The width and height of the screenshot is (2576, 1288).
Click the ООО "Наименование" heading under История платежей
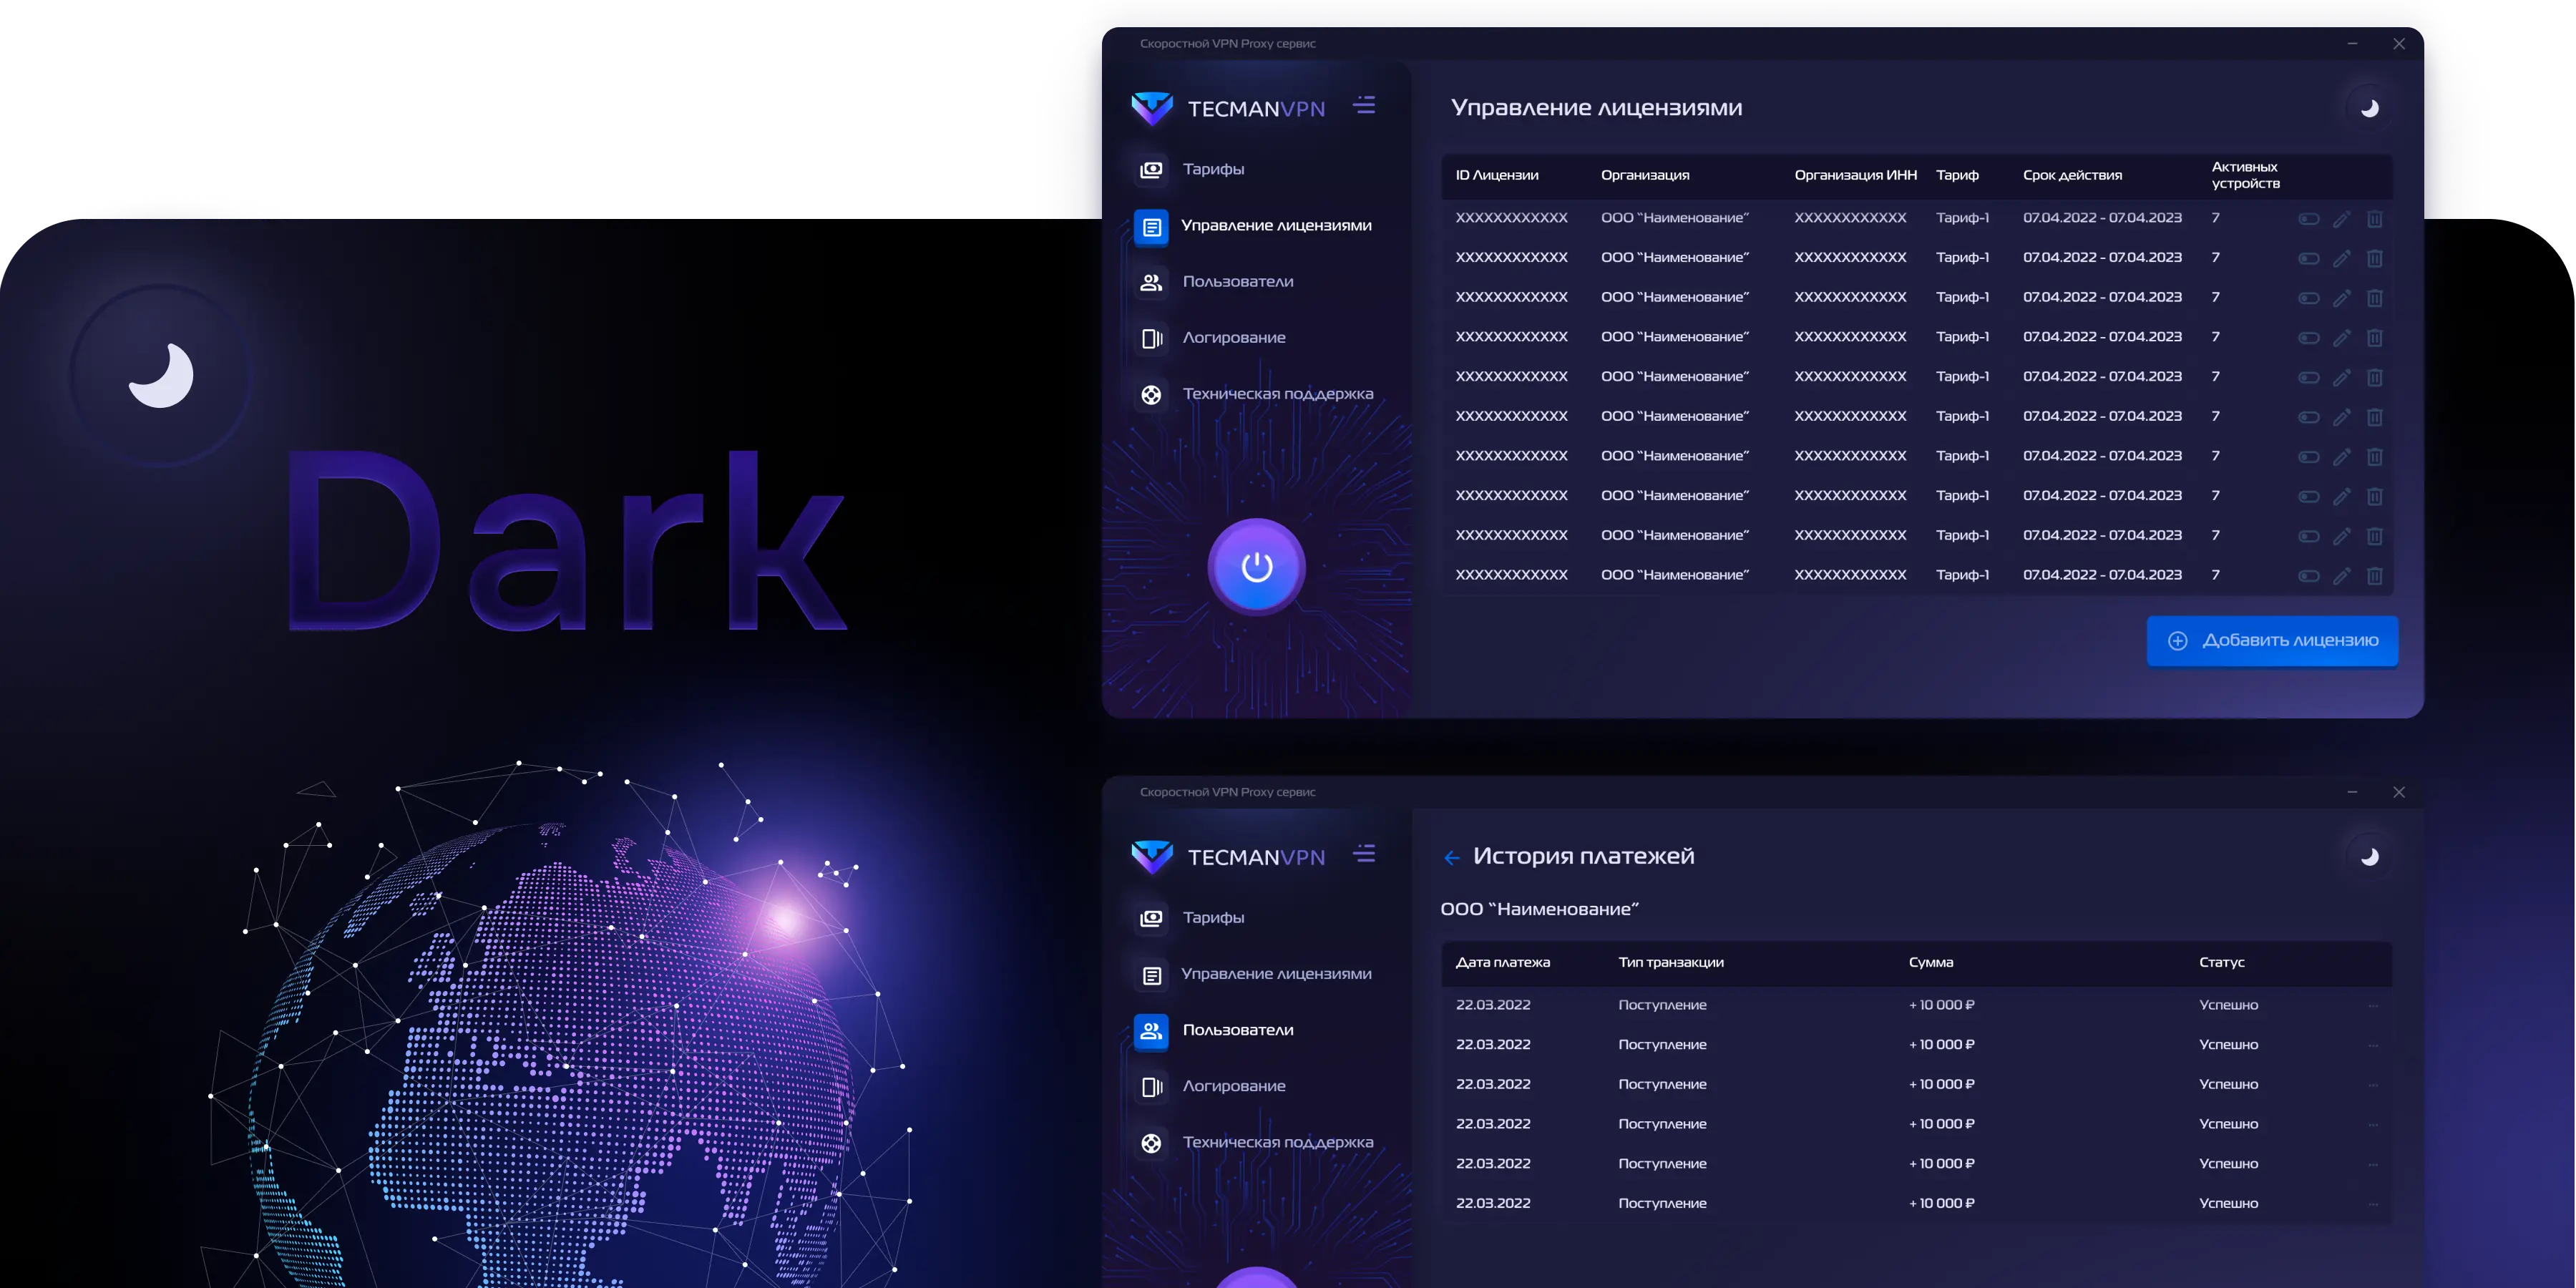[1539, 910]
